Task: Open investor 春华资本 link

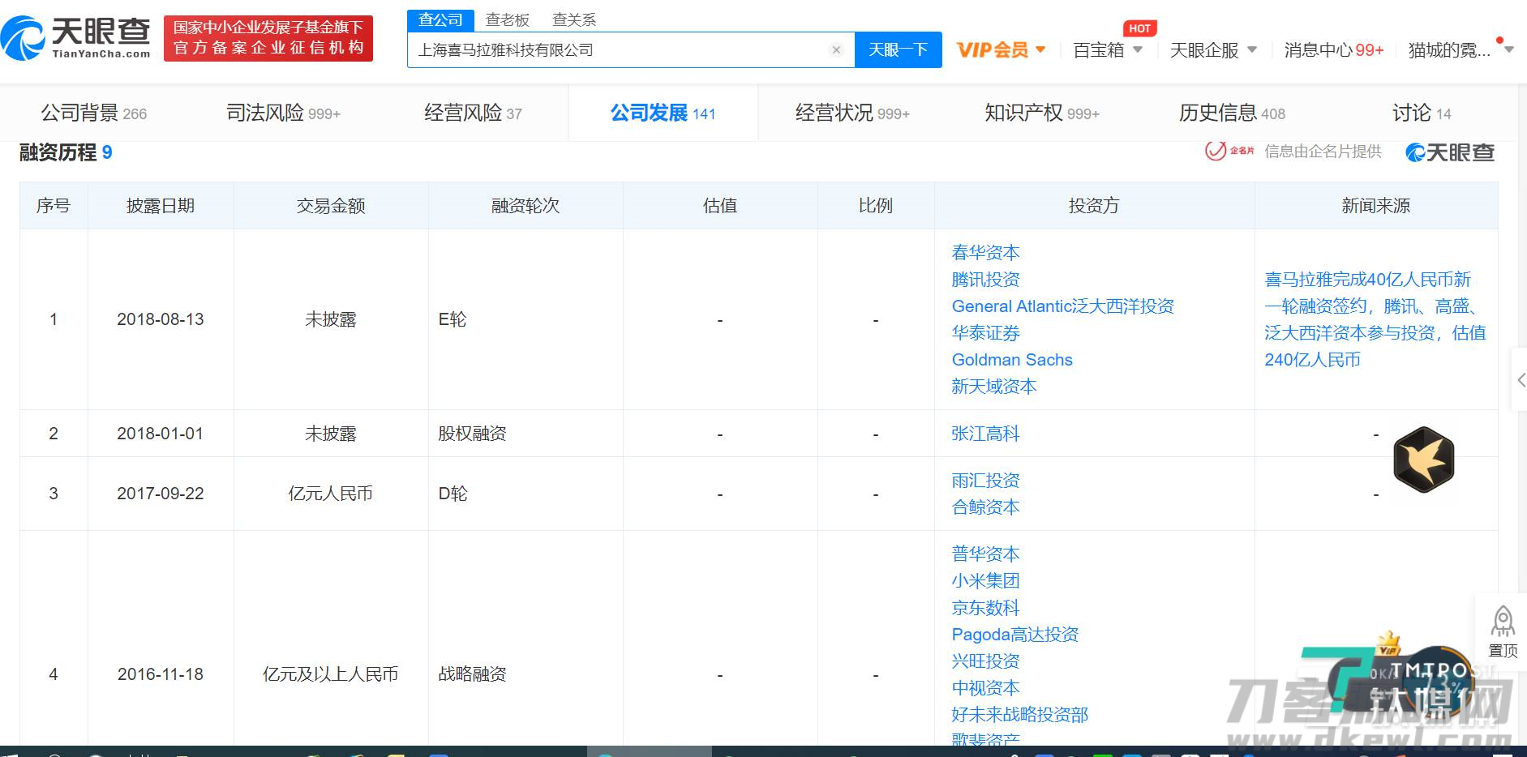Action: click(x=985, y=252)
